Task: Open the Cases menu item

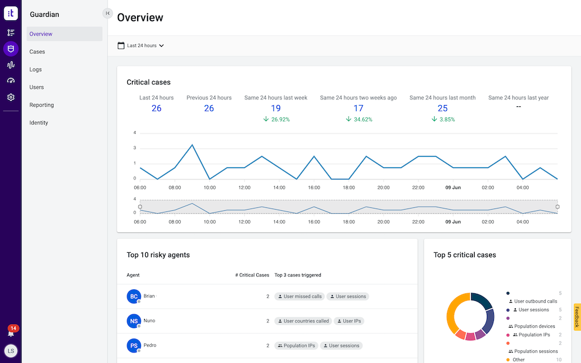Action: click(x=37, y=52)
